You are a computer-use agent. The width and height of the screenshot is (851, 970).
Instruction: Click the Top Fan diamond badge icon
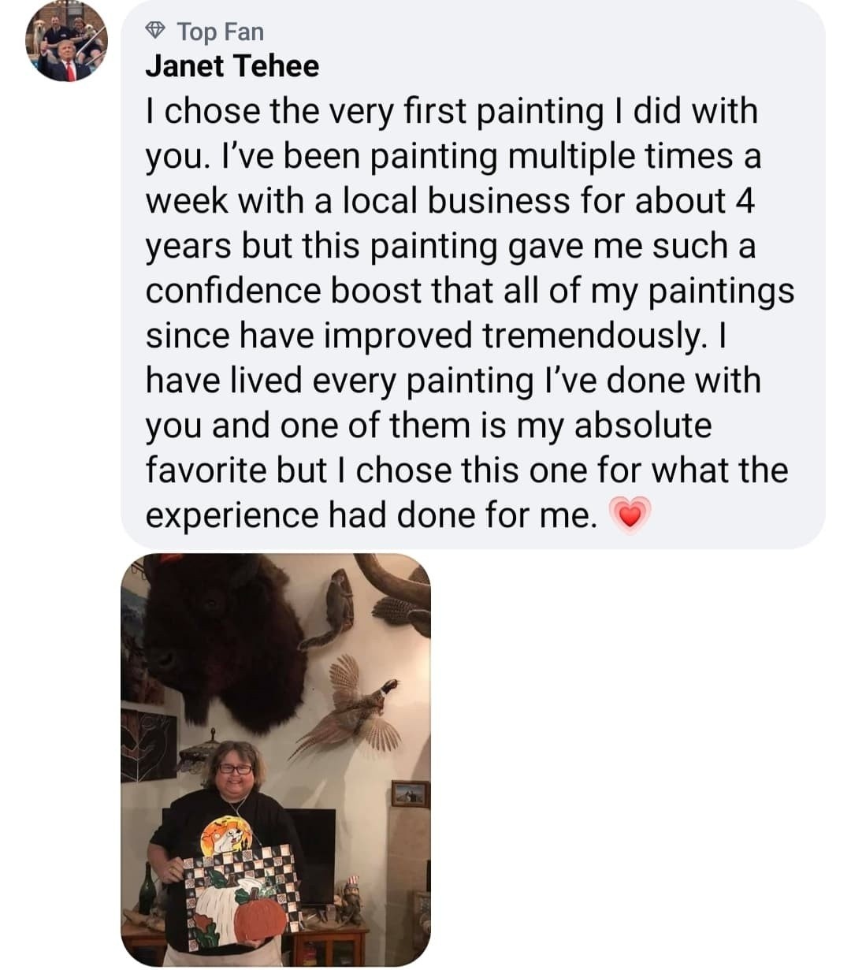[157, 32]
